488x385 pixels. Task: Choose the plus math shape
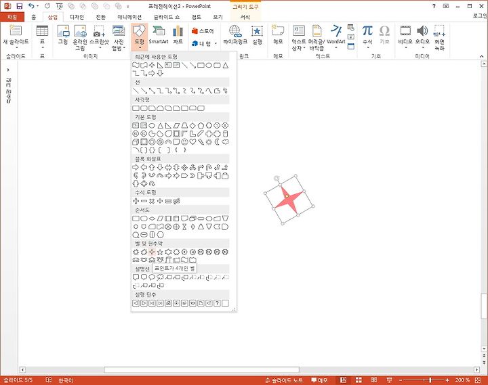[136, 201]
